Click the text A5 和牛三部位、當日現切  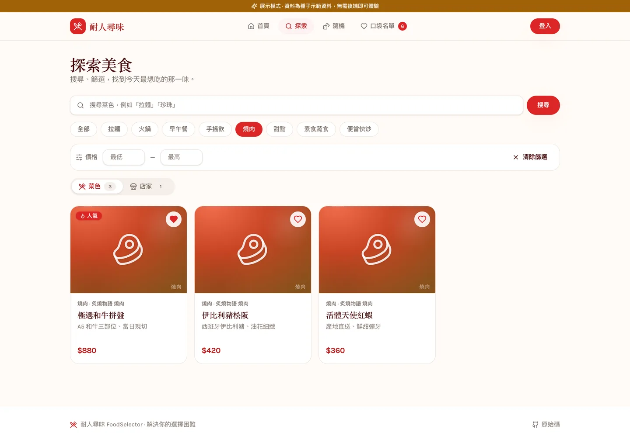click(112, 326)
